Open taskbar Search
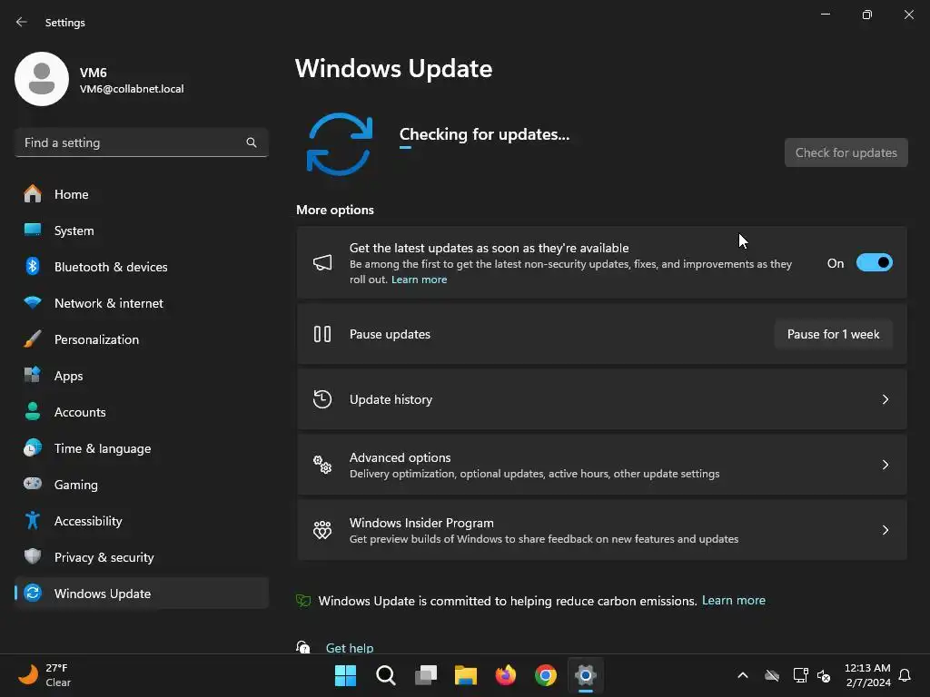 point(385,675)
